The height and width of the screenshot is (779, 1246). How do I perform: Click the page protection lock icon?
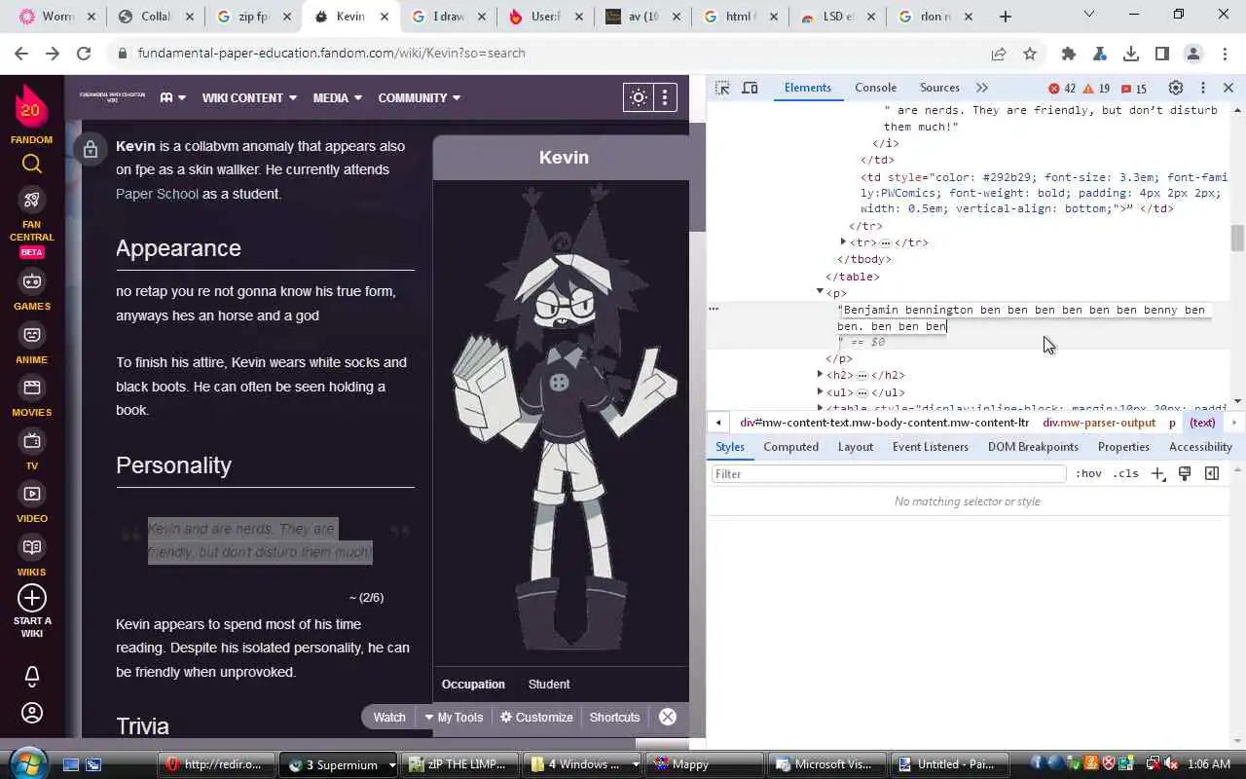[x=90, y=149]
